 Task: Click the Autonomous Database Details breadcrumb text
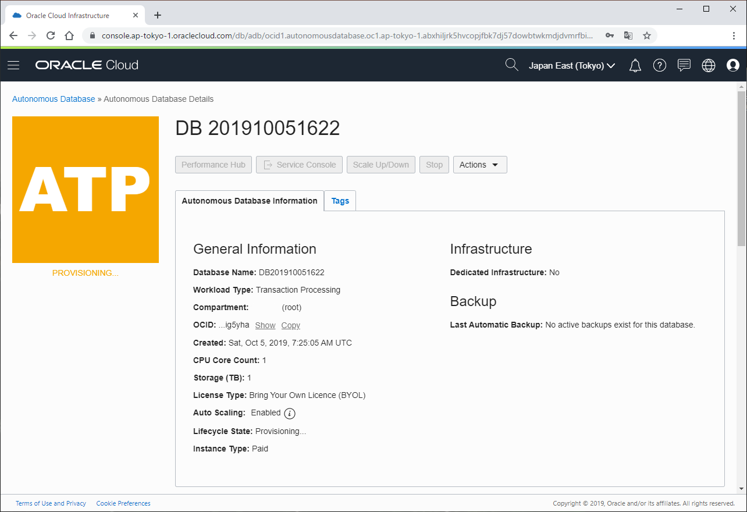(159, 99)
